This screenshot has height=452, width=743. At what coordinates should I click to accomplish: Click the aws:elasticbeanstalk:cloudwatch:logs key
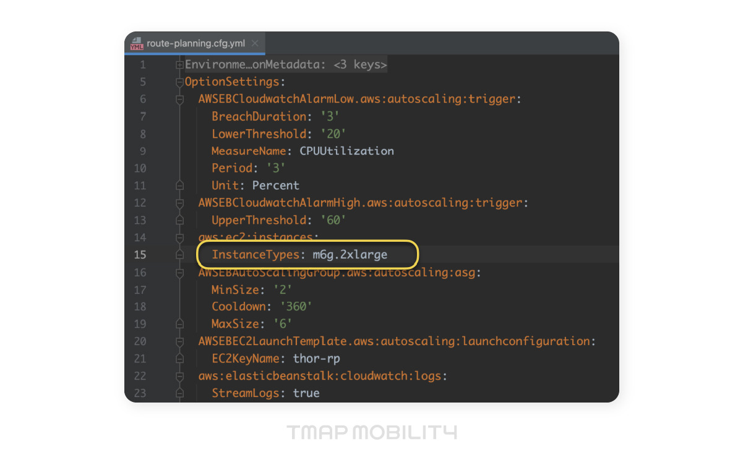click(320, 376)
